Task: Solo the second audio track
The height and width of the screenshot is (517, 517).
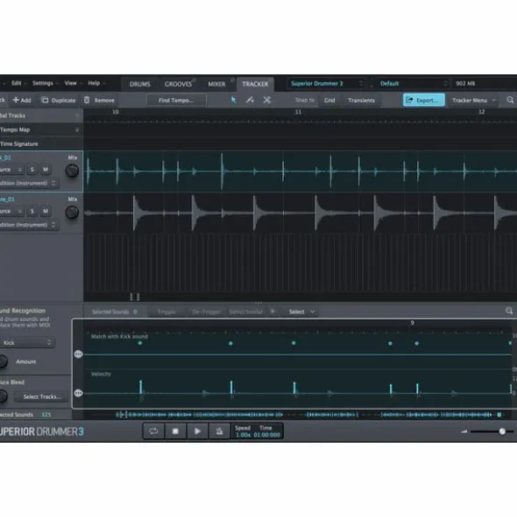Action: (32, 211)
